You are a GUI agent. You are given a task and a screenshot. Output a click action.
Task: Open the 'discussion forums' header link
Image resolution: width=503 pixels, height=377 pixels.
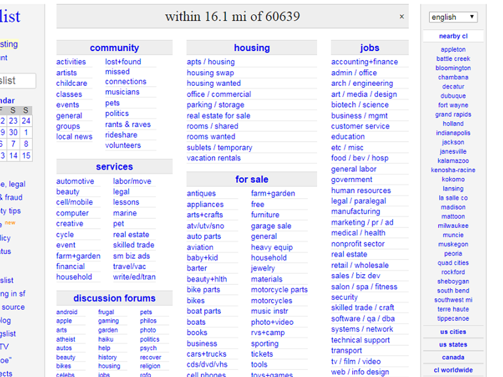[114, 298]
